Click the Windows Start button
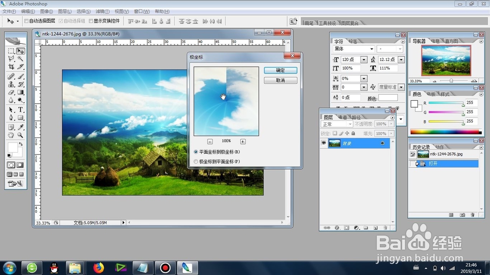 click(9, 268)
